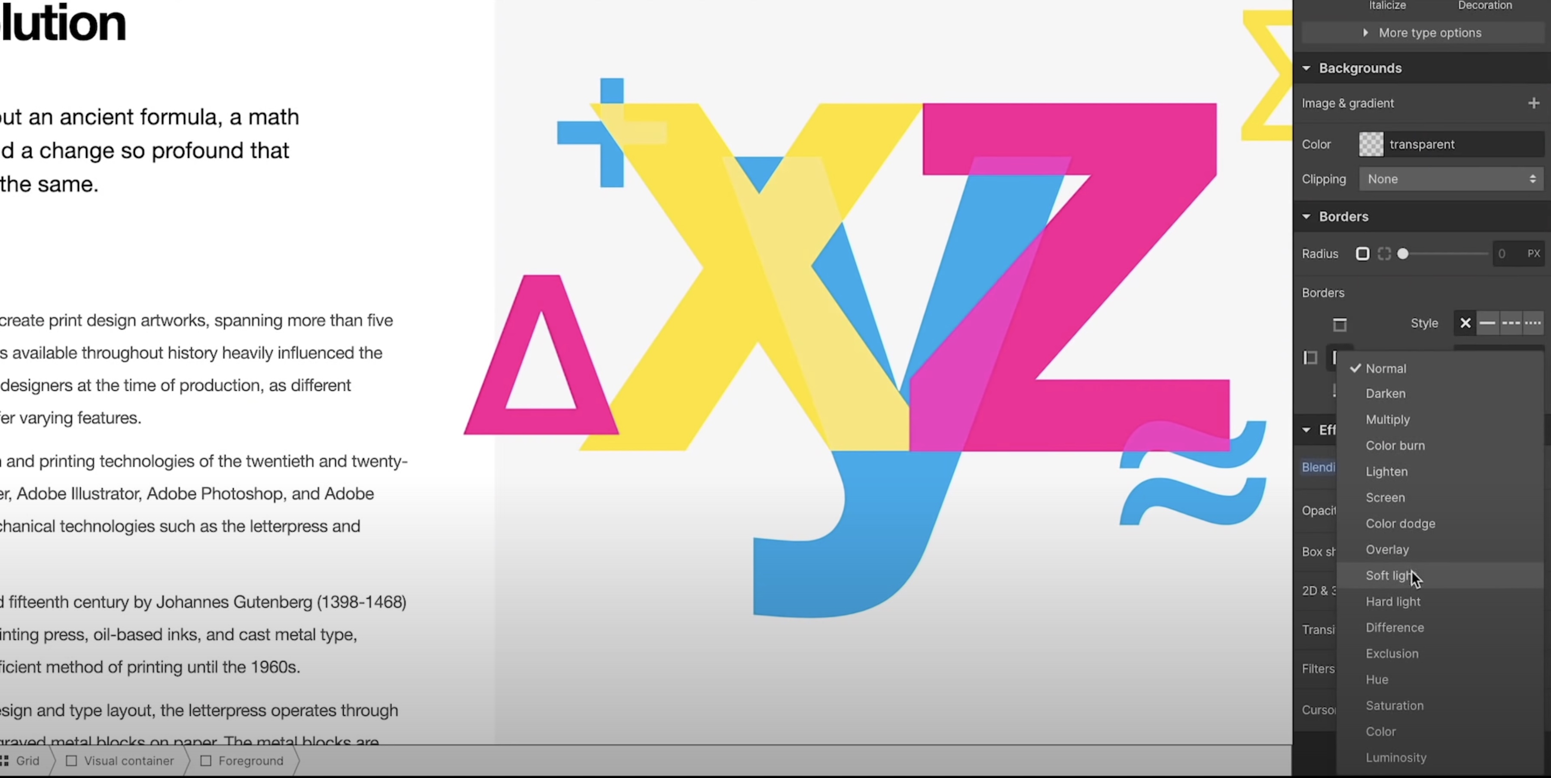Click Visual container in the breadcrumb
This screenshot has width=1551, height=778.
128,760
